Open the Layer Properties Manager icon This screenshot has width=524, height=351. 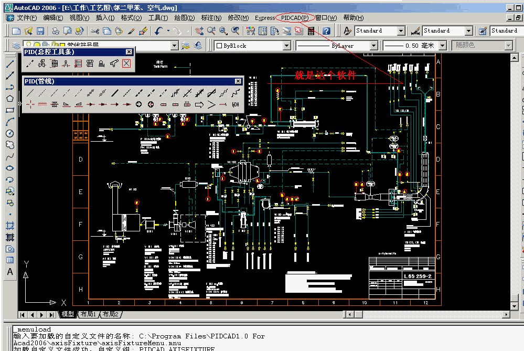[16, 46]
